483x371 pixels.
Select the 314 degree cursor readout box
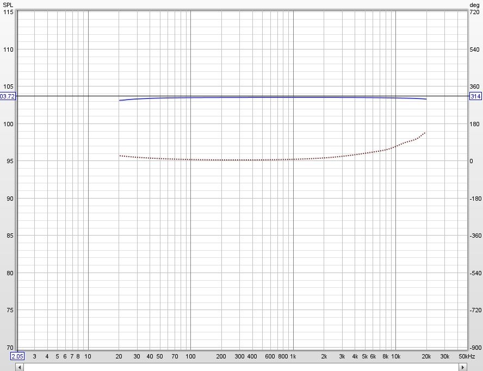pyautogui.click(x=475, y=96)
